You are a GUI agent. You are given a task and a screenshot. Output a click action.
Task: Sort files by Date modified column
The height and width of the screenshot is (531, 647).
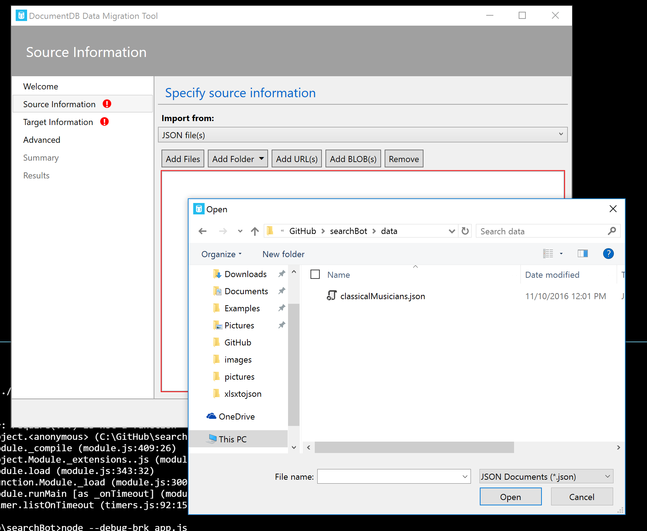[x=552, y=275]
